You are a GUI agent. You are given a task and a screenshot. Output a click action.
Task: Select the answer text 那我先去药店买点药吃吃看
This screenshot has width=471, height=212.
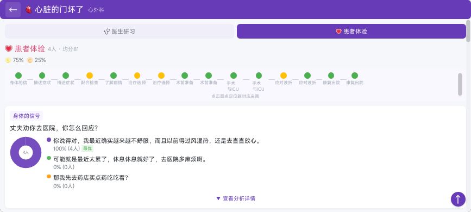click(91, 178)
